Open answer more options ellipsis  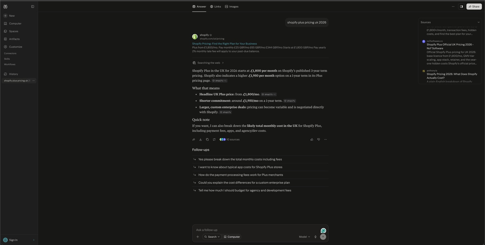click(x=326, y=139)
